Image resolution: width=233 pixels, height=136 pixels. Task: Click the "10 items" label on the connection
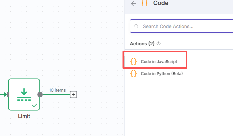point(57,90)
